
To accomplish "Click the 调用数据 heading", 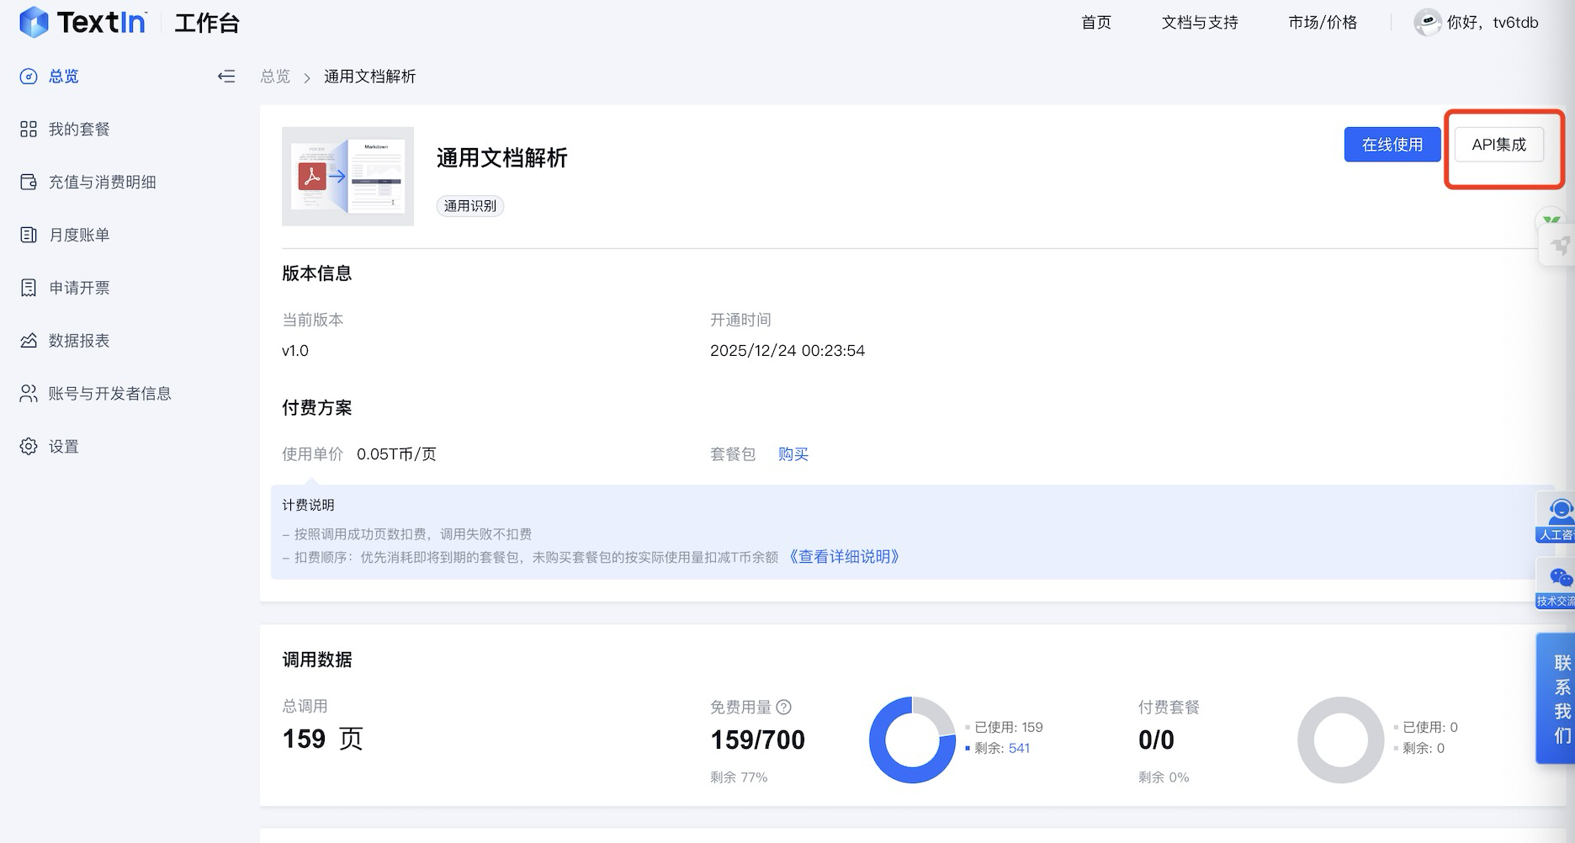I will (x=317, y=660).
